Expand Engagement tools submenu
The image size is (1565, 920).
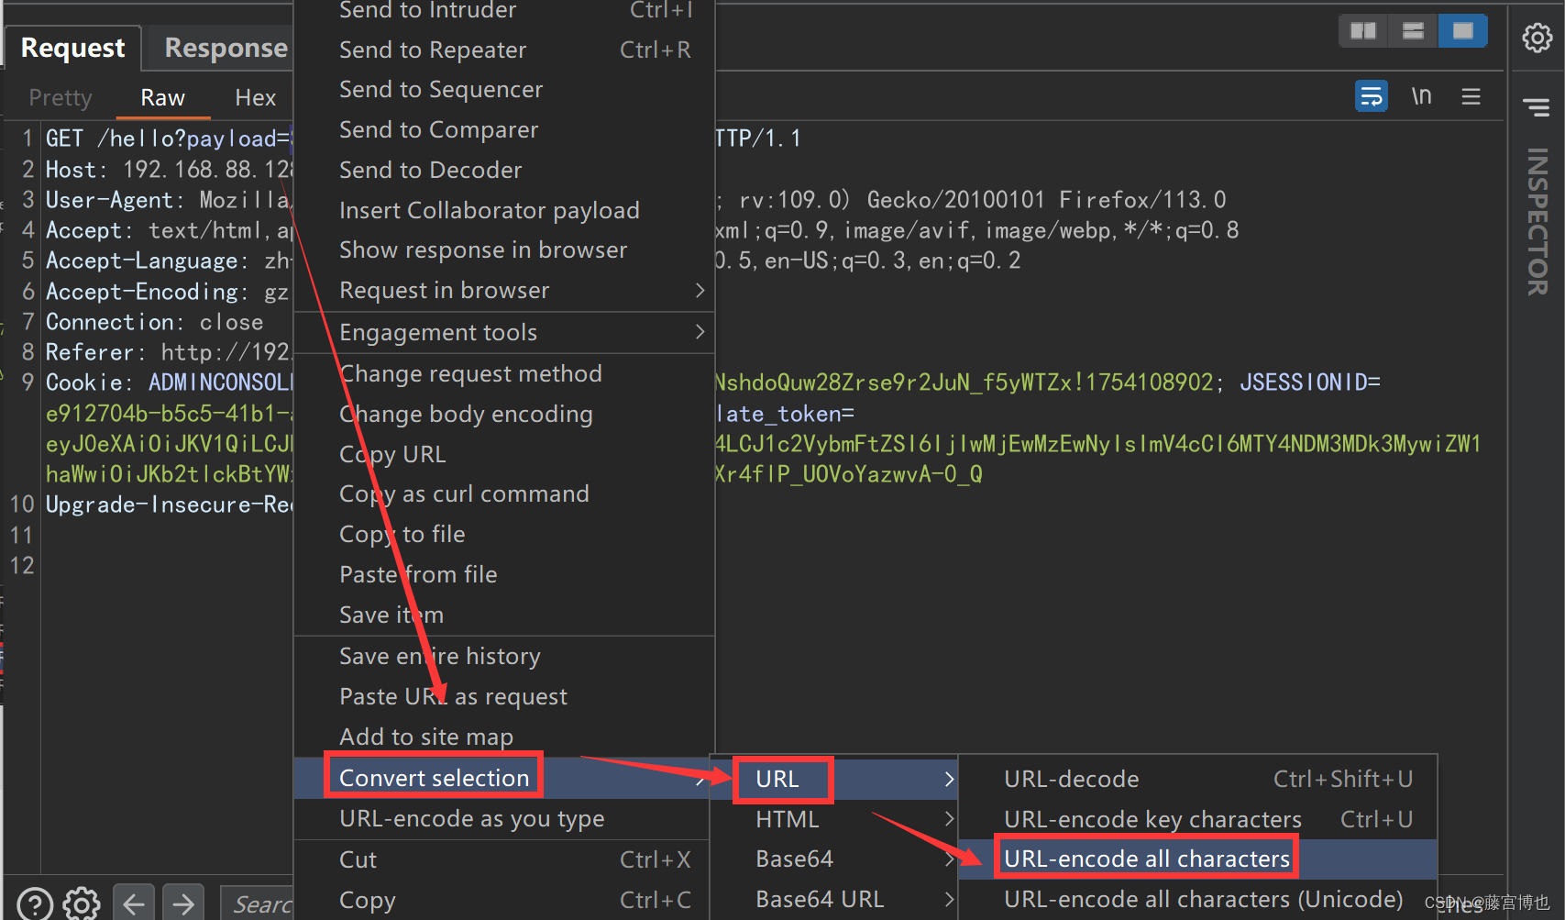click(504, 332)
